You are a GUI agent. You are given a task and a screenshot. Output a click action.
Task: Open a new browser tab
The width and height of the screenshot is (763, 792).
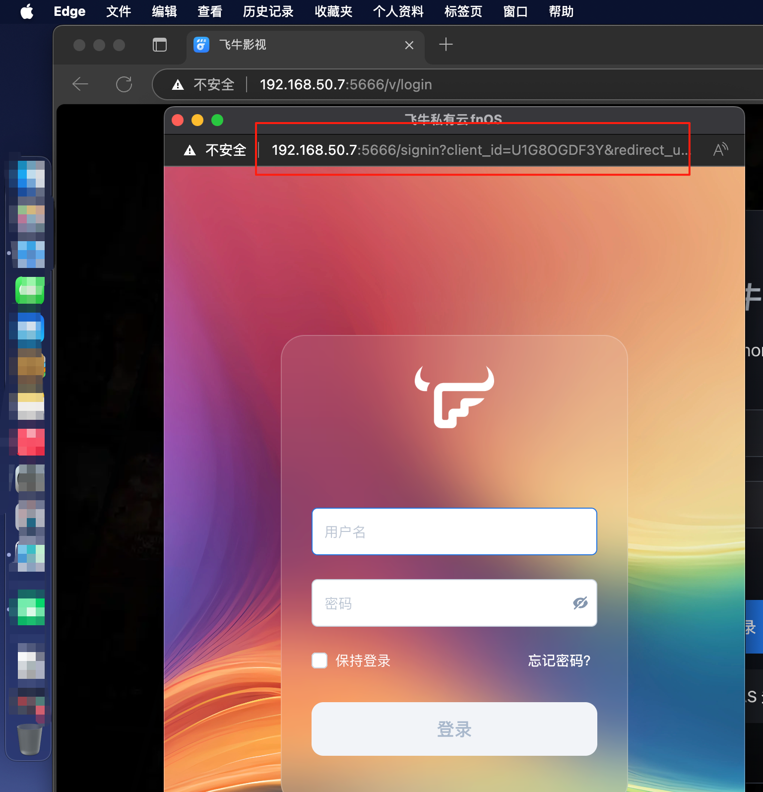pyautogui.click(x=446, y=45)
